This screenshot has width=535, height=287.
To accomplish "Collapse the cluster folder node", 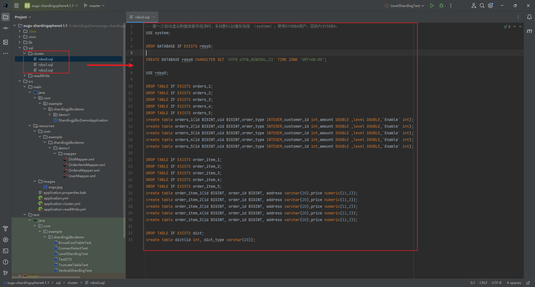I will [x=25, y=53].
